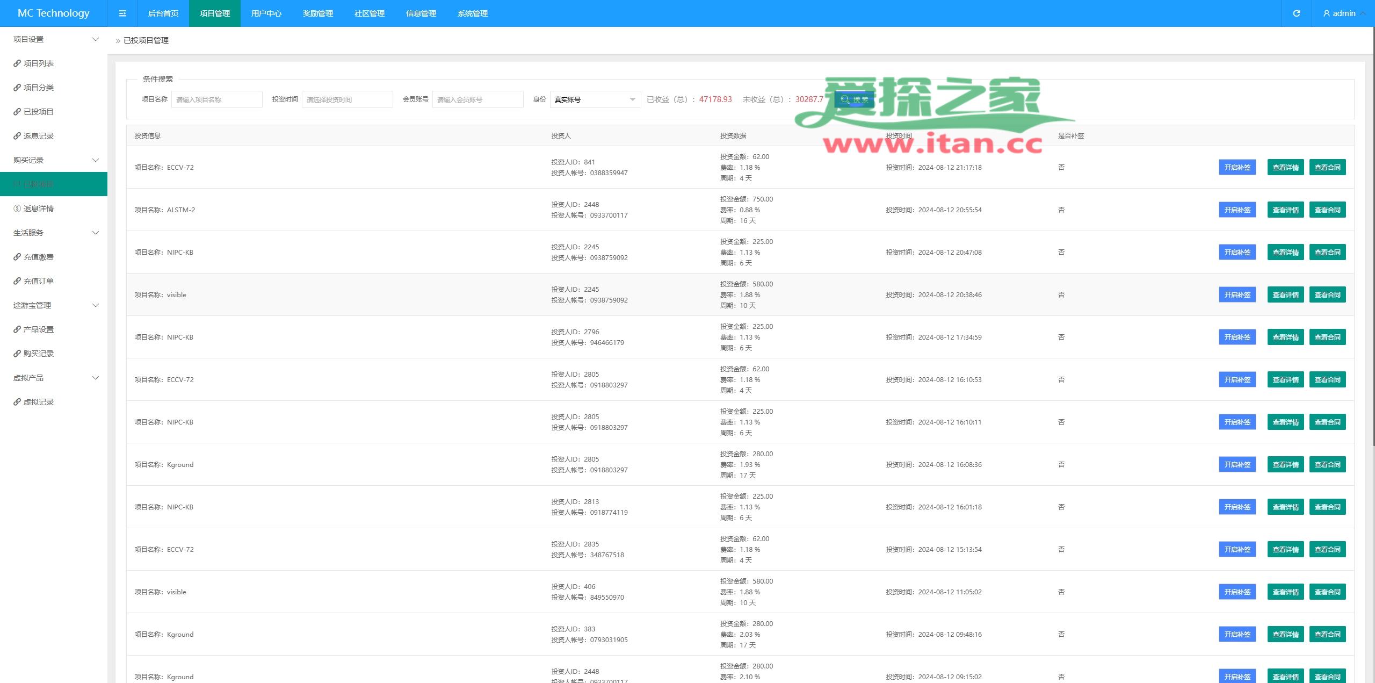The image size is (1375, 683).
Task: Click the 投资时间 date picker field
Action: [347, 99]
